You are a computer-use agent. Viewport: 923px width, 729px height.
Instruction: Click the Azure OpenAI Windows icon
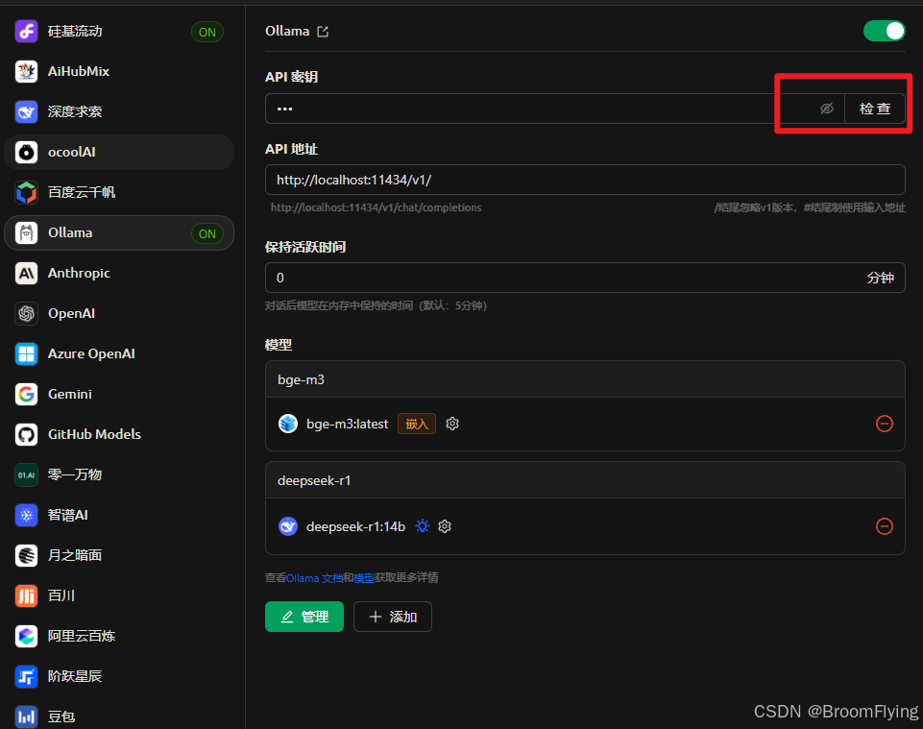click(x=27, y=353)
